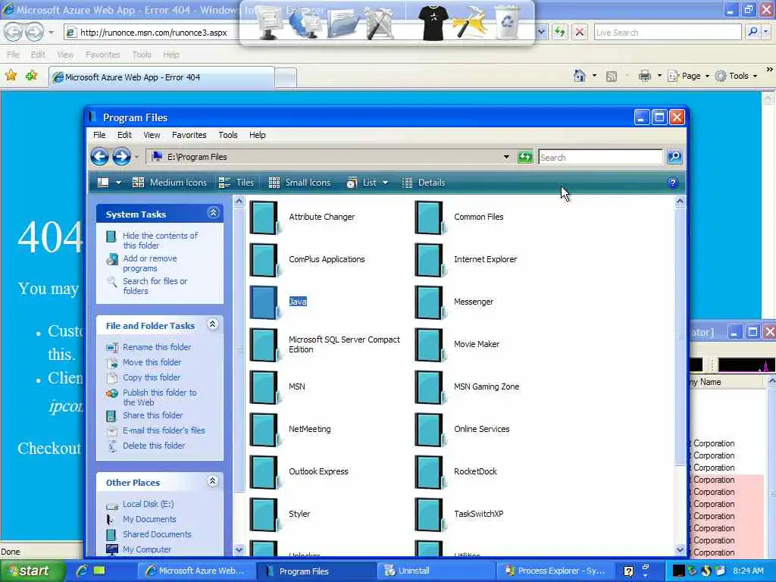Click the Recycle Bin icon in the RocketDock
776x582 pixels.
point(507,22)
